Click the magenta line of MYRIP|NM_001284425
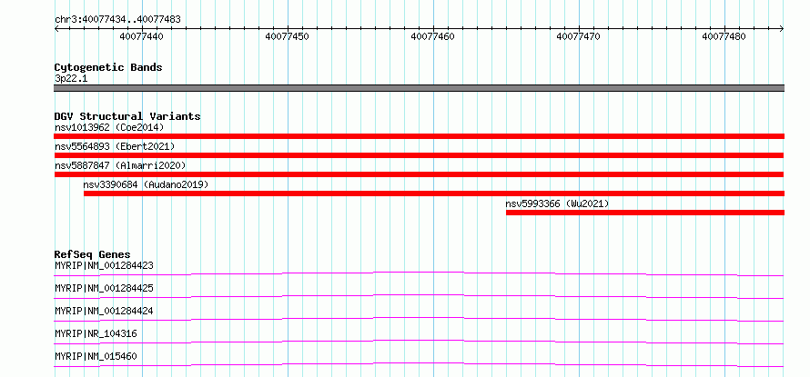The width and height of the screenshot is (810, 377). click(419, 296)
